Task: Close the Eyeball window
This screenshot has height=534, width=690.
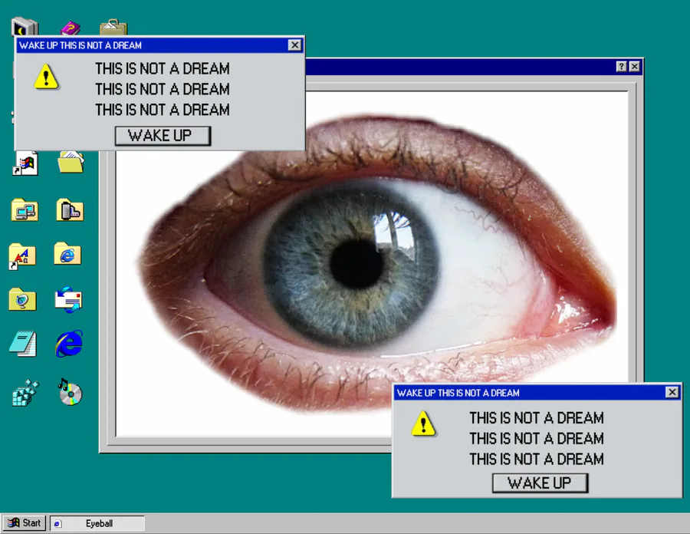Action: pyautogui.click(x=634, y=67)
